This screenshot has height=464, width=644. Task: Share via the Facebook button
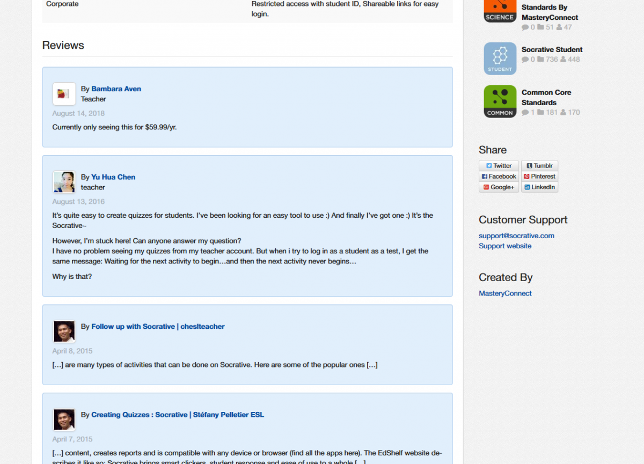coord(499,176)
